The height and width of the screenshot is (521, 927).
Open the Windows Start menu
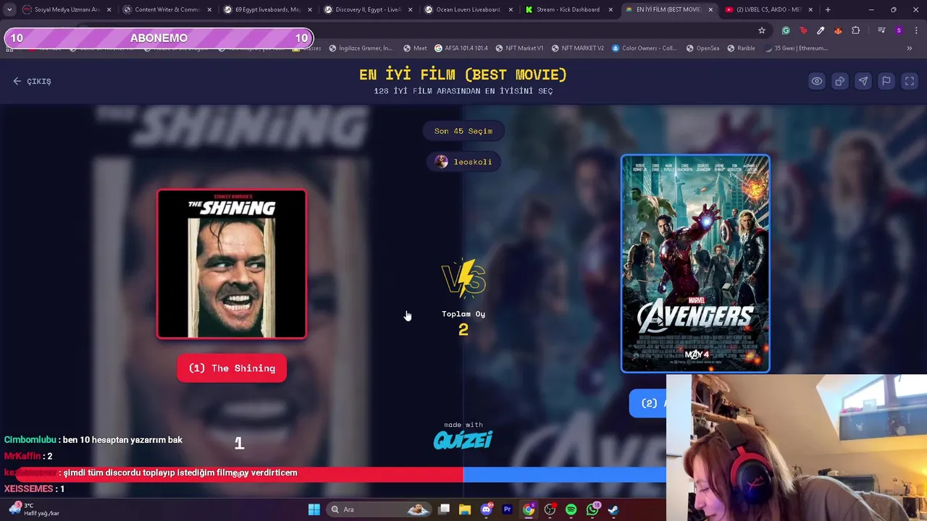pyautogui.click(x=314, y=509)
